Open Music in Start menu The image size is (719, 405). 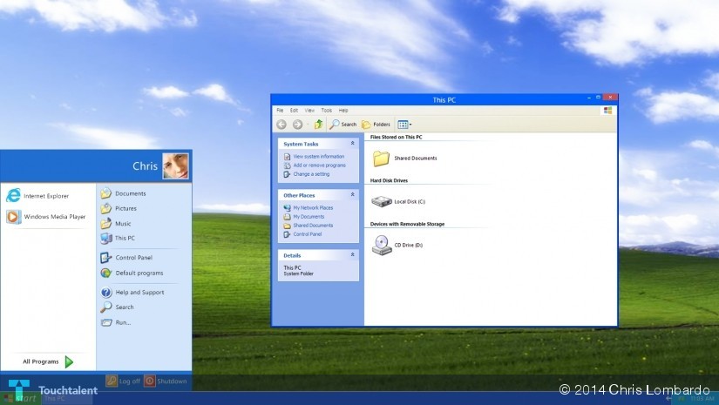point(116,224)
